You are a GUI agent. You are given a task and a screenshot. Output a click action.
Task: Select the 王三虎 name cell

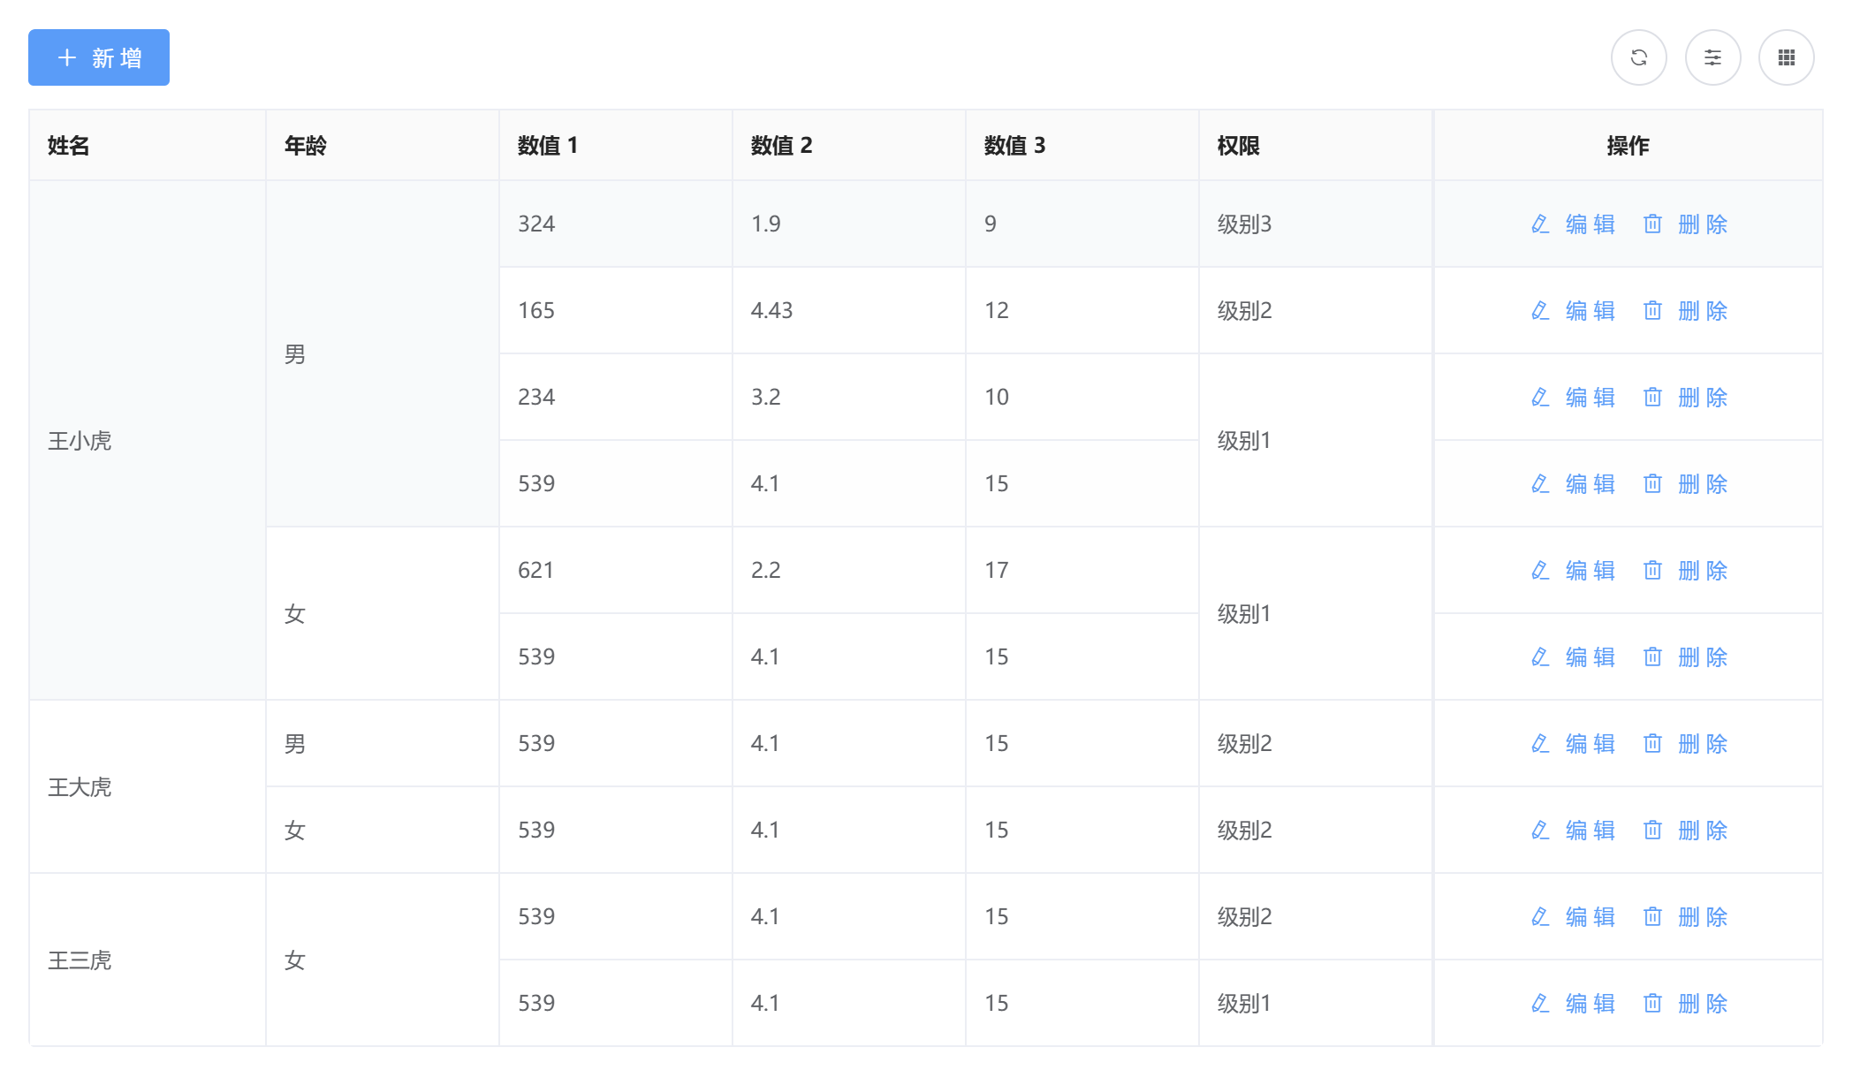(80, 960)
